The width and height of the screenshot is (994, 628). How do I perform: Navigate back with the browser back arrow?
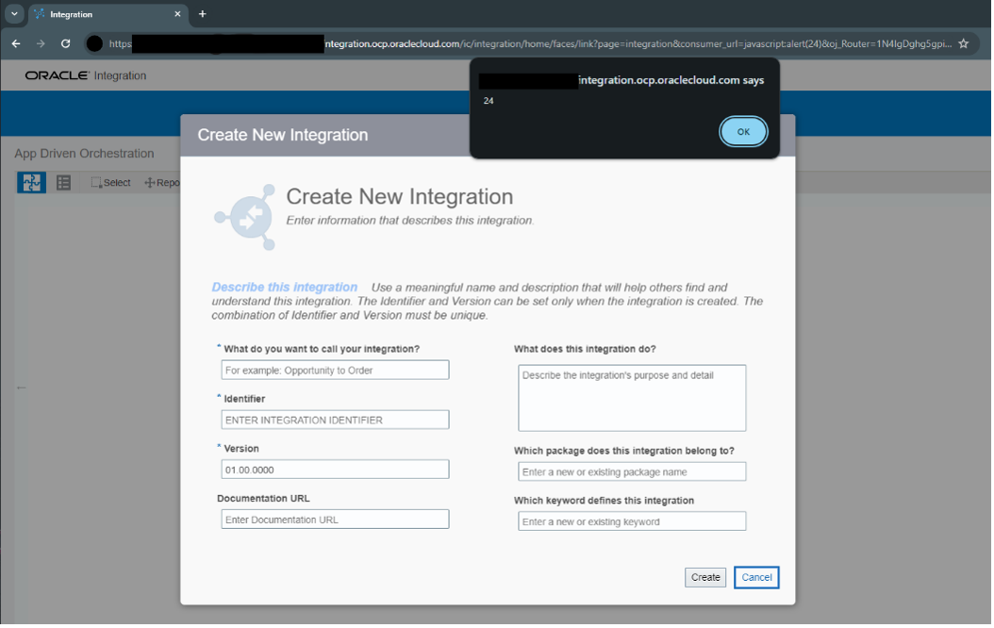(x=15, y=43)
